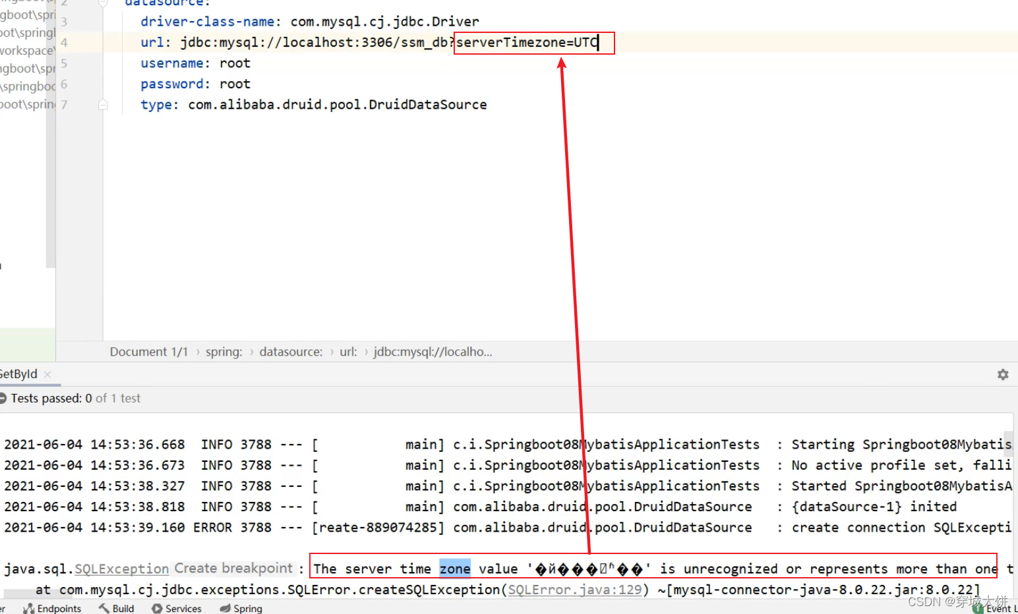Click the Spring leaf icon
This screenshot has width=1018, height=614.
(x=225, y=608)
